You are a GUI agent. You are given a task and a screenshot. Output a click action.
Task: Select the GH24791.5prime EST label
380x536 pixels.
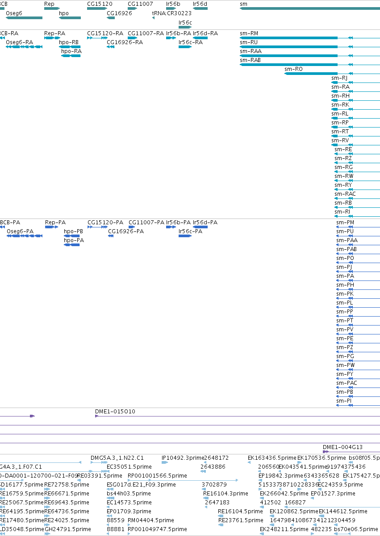coord(67,529)
